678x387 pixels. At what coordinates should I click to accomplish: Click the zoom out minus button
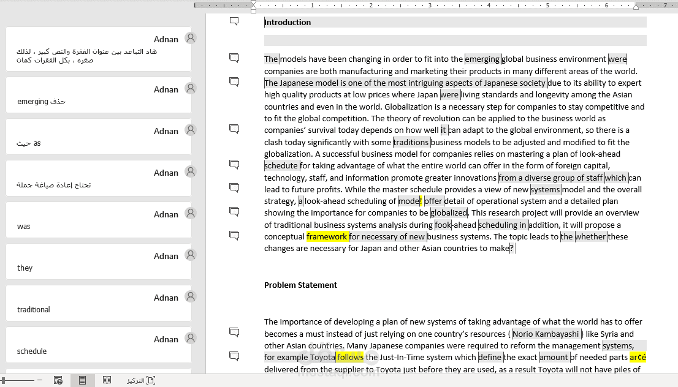click(x=39, y=380)
